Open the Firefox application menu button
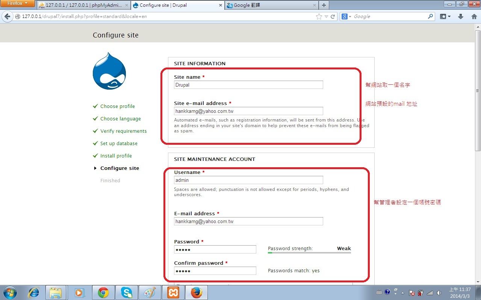The image size is (481, 300). (18, 3)
